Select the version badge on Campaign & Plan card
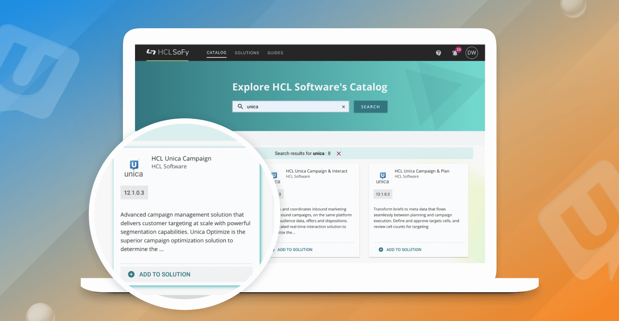Viewport: 619px width, 321px height. point(383,194)
